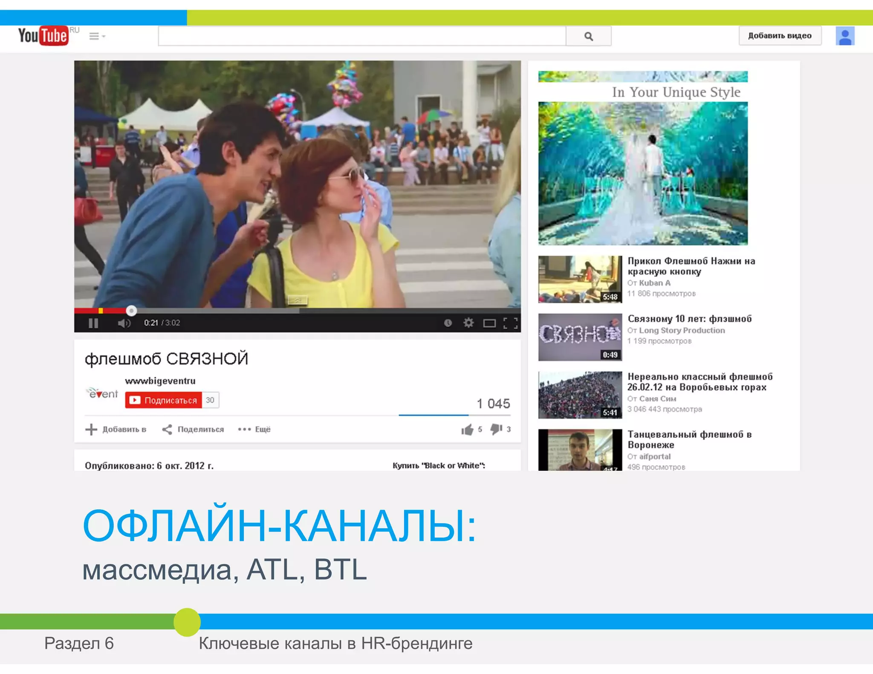Click the progress bar scrubber handle
This screenshot has width=873, height=674.
(x=131, y=311)
